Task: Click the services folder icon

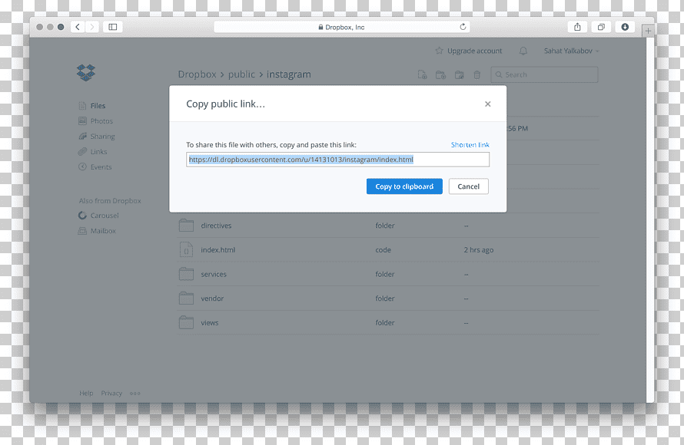Action: tap(186, 274)
